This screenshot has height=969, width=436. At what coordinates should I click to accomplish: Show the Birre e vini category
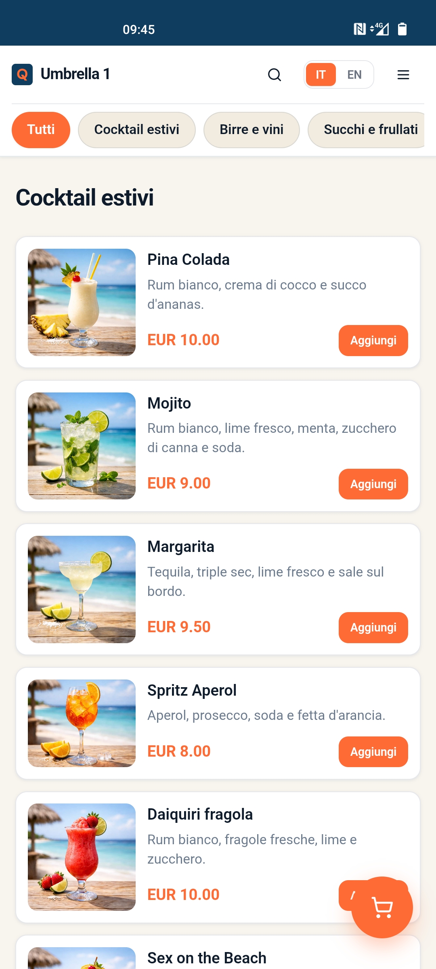[252, 130]
